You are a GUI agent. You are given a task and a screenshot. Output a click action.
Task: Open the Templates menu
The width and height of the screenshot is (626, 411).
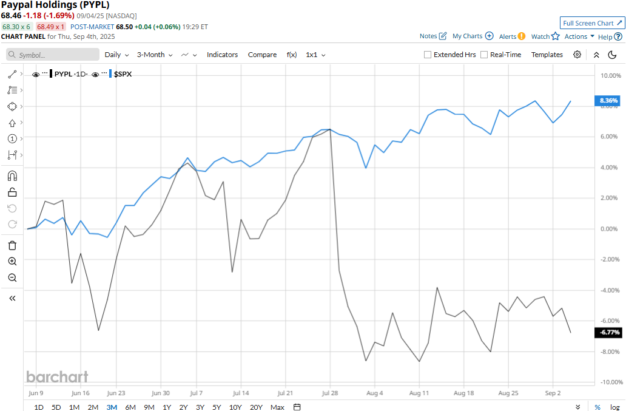click(x=547, y=55)
